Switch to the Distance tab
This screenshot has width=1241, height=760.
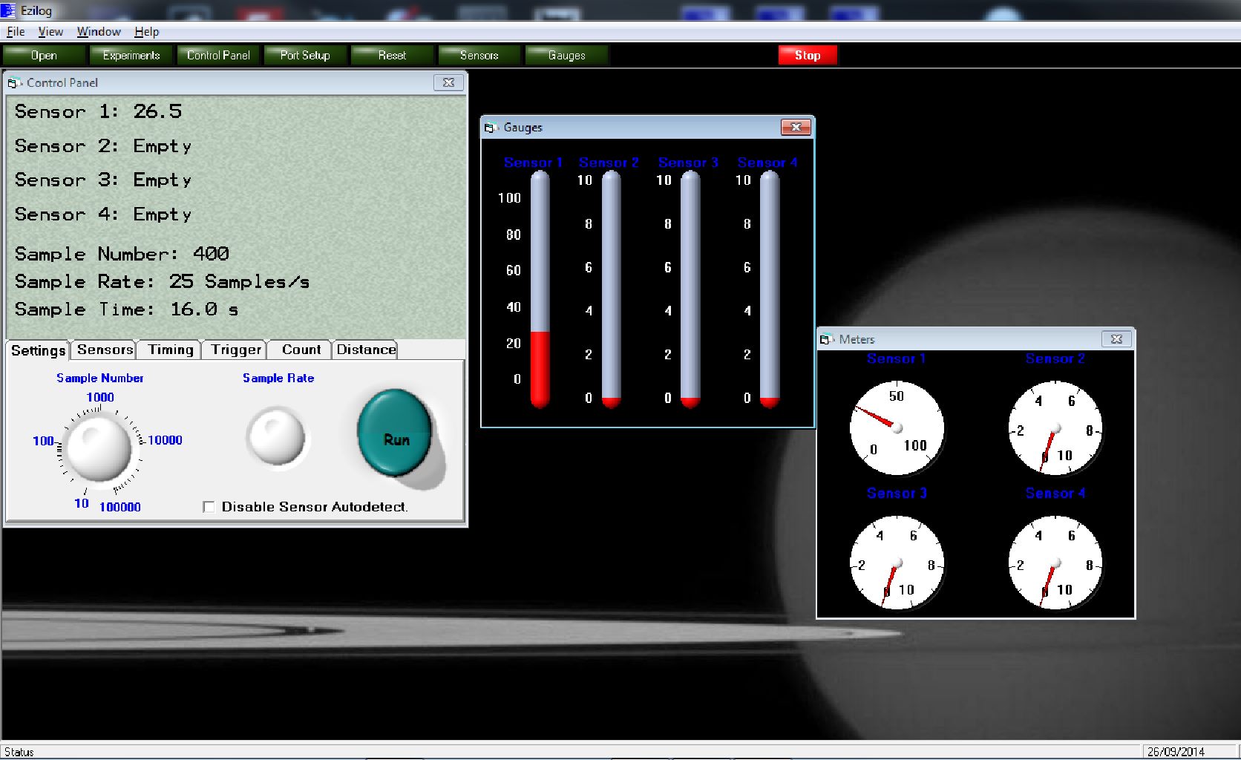366,350
